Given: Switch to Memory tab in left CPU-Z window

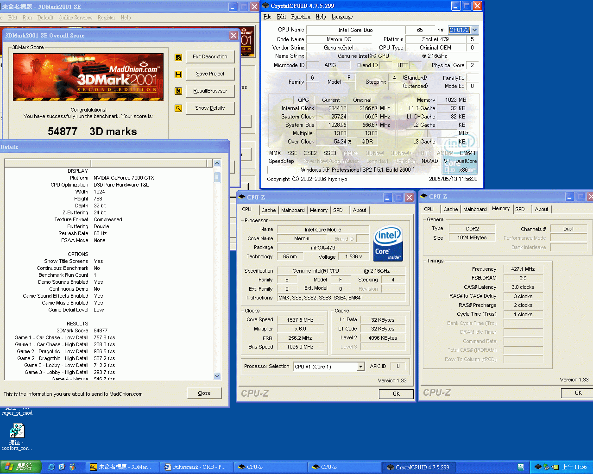Looking at the screenshot, I should (319, 210).
